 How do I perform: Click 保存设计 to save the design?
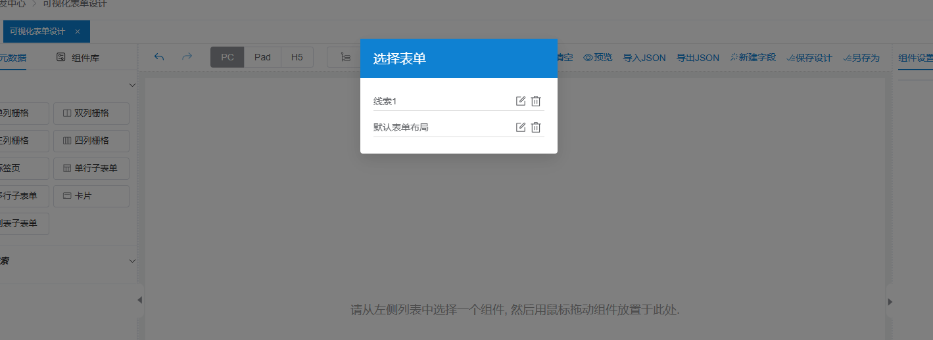809,58
